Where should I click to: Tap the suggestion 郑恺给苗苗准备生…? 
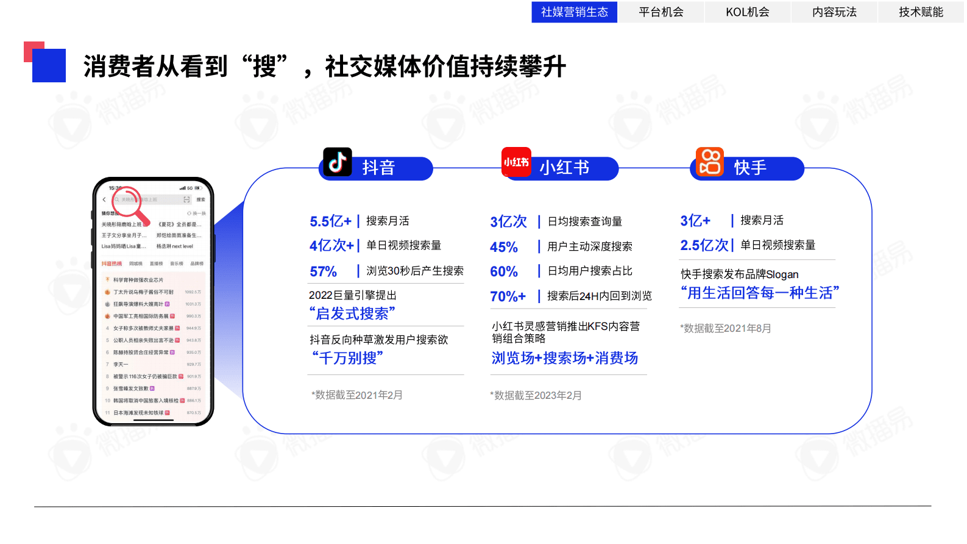click(179, 235)
